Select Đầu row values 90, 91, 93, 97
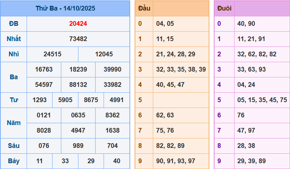The height and width of the screenshot is (169, 290). coord(175,161)
